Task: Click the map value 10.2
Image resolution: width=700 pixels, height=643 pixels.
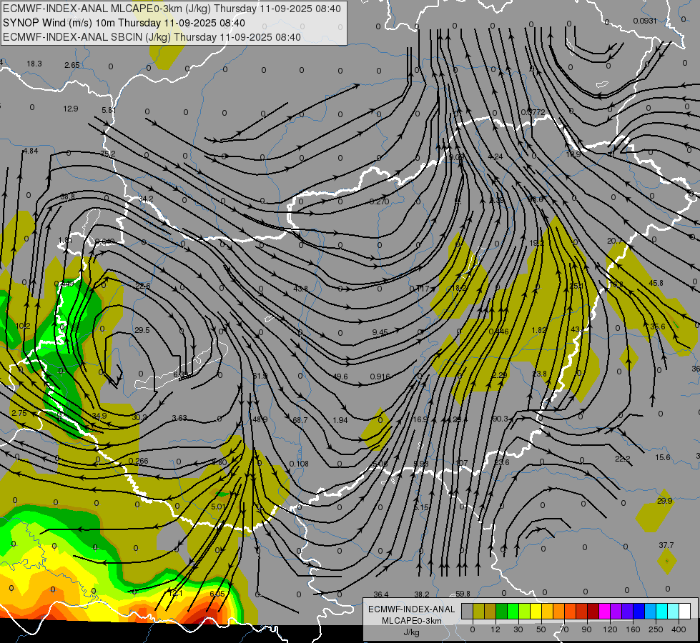Action: pyautogui.click(x=23, y=327)
